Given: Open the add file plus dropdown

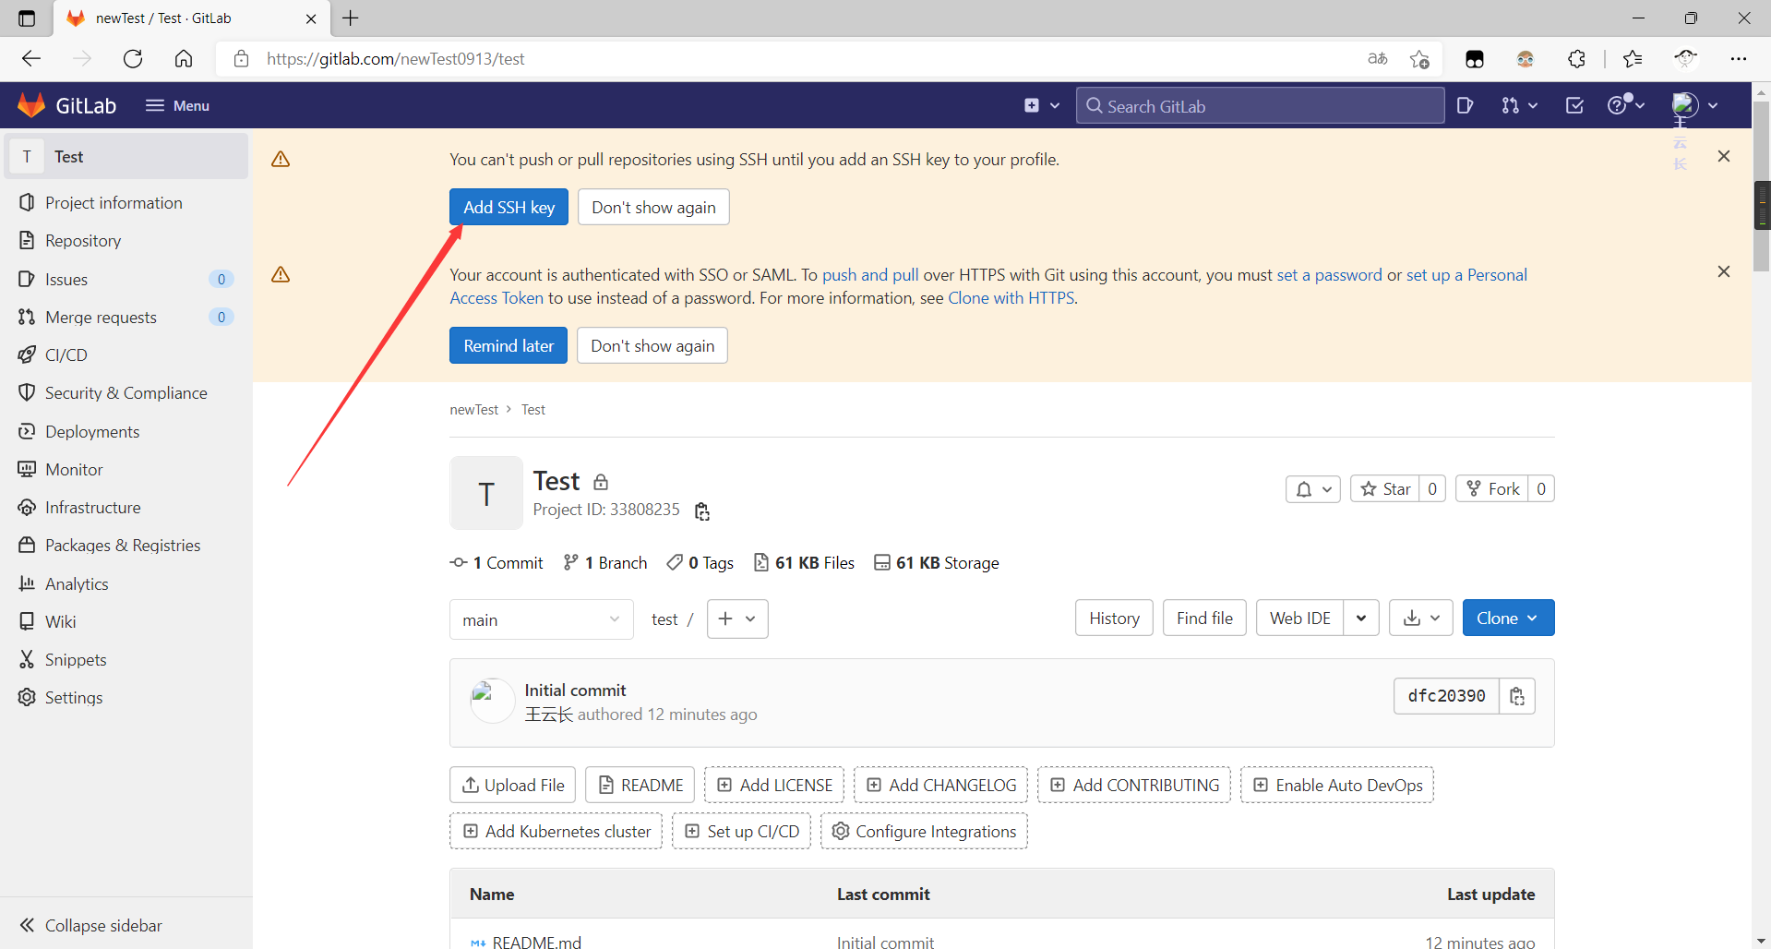Looking at the screenshot, I should pos(737,619).
